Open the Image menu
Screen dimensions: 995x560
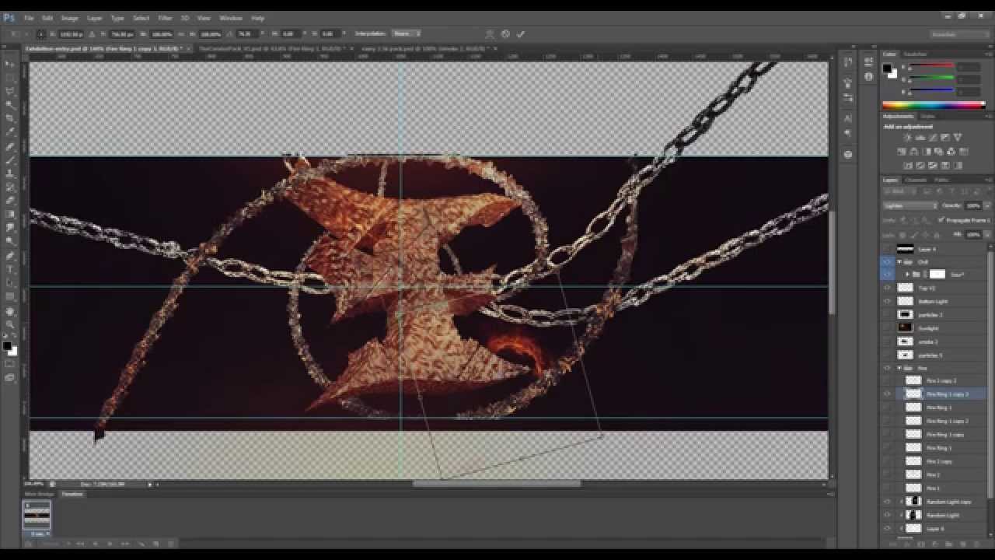(70, 18)
